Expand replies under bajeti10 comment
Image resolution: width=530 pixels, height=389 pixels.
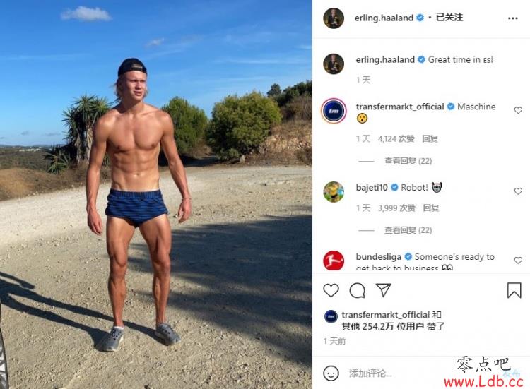(408, 230)
